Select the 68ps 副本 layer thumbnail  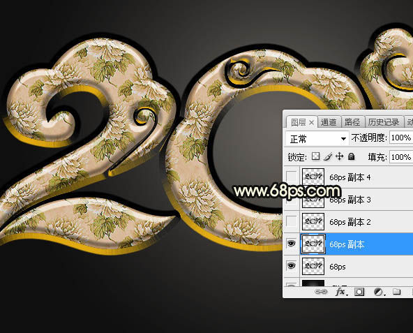point(313,244)
